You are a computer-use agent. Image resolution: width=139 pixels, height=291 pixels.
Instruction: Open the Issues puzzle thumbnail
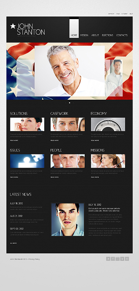(x=27, y=161)
